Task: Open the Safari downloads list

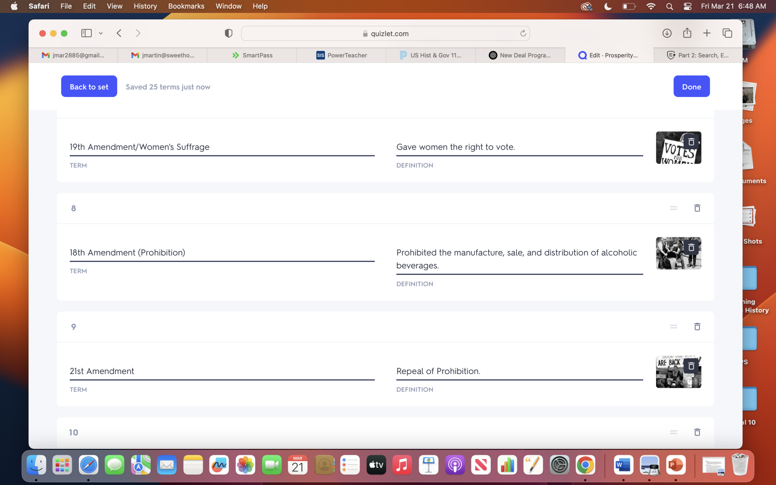Action: (667, 33)
